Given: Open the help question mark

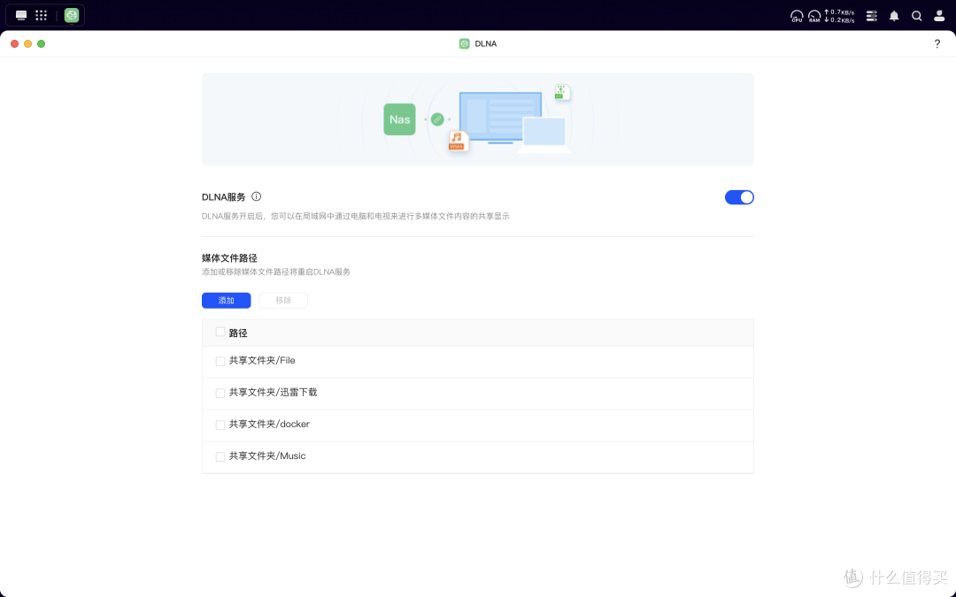Looking at the screenshot, I should pos(937,44).
